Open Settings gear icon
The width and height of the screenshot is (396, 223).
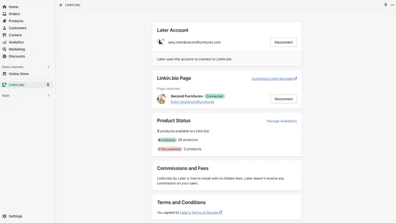click(x=4, y=216)
